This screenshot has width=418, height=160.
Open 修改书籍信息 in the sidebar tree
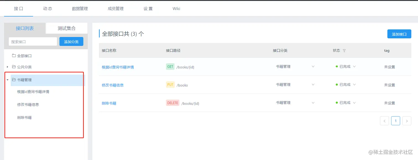point(28,105)
